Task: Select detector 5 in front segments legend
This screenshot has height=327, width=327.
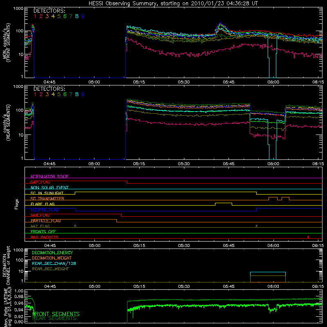Action: click(59, 16)
